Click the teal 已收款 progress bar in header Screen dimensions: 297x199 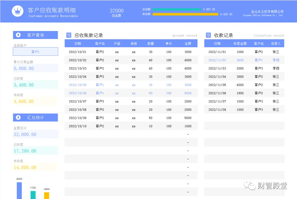point(177,9)
